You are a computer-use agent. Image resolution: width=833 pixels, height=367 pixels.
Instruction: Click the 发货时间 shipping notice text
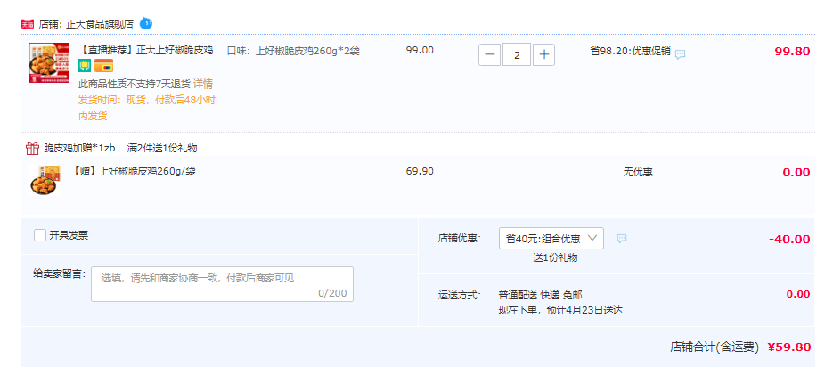click(x=147, y=109)
